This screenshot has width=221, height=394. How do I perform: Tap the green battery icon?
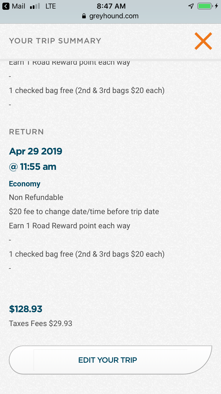point(204,6)
